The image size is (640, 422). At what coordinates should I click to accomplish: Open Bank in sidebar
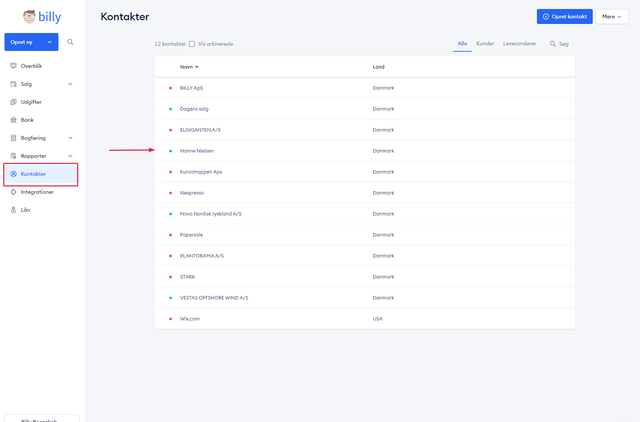click(x=27, y=120)
